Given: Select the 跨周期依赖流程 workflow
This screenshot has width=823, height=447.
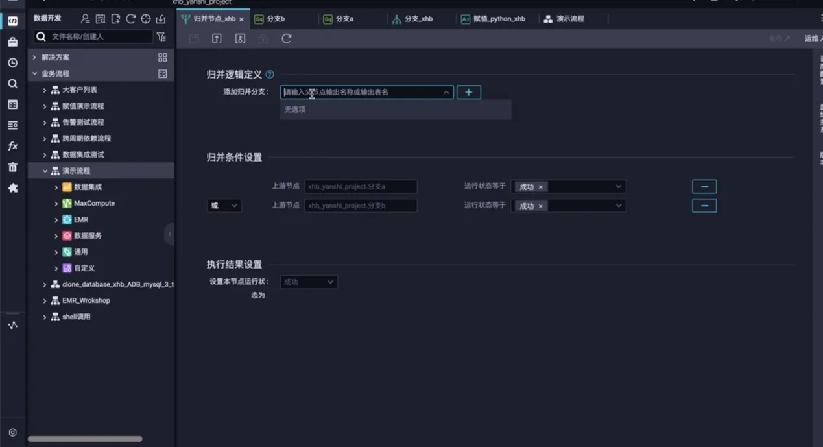Looking at the screenshot, I should pyautogui.click(x=86, y=139).
